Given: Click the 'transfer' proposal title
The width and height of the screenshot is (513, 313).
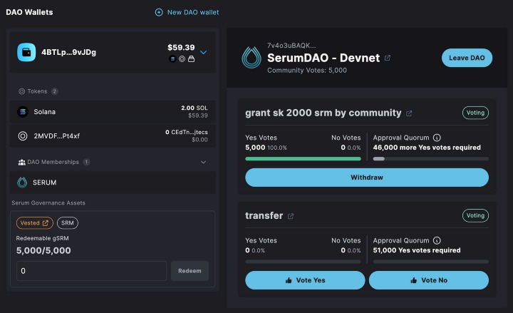Looking at the screenshot, I should (x=264, y=216).
